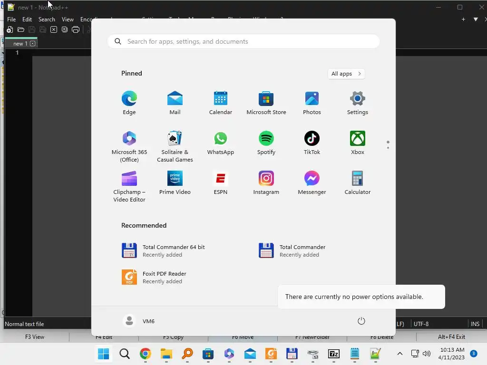
Task: Open Edge from pinned apps
Action: click(129, 103)
